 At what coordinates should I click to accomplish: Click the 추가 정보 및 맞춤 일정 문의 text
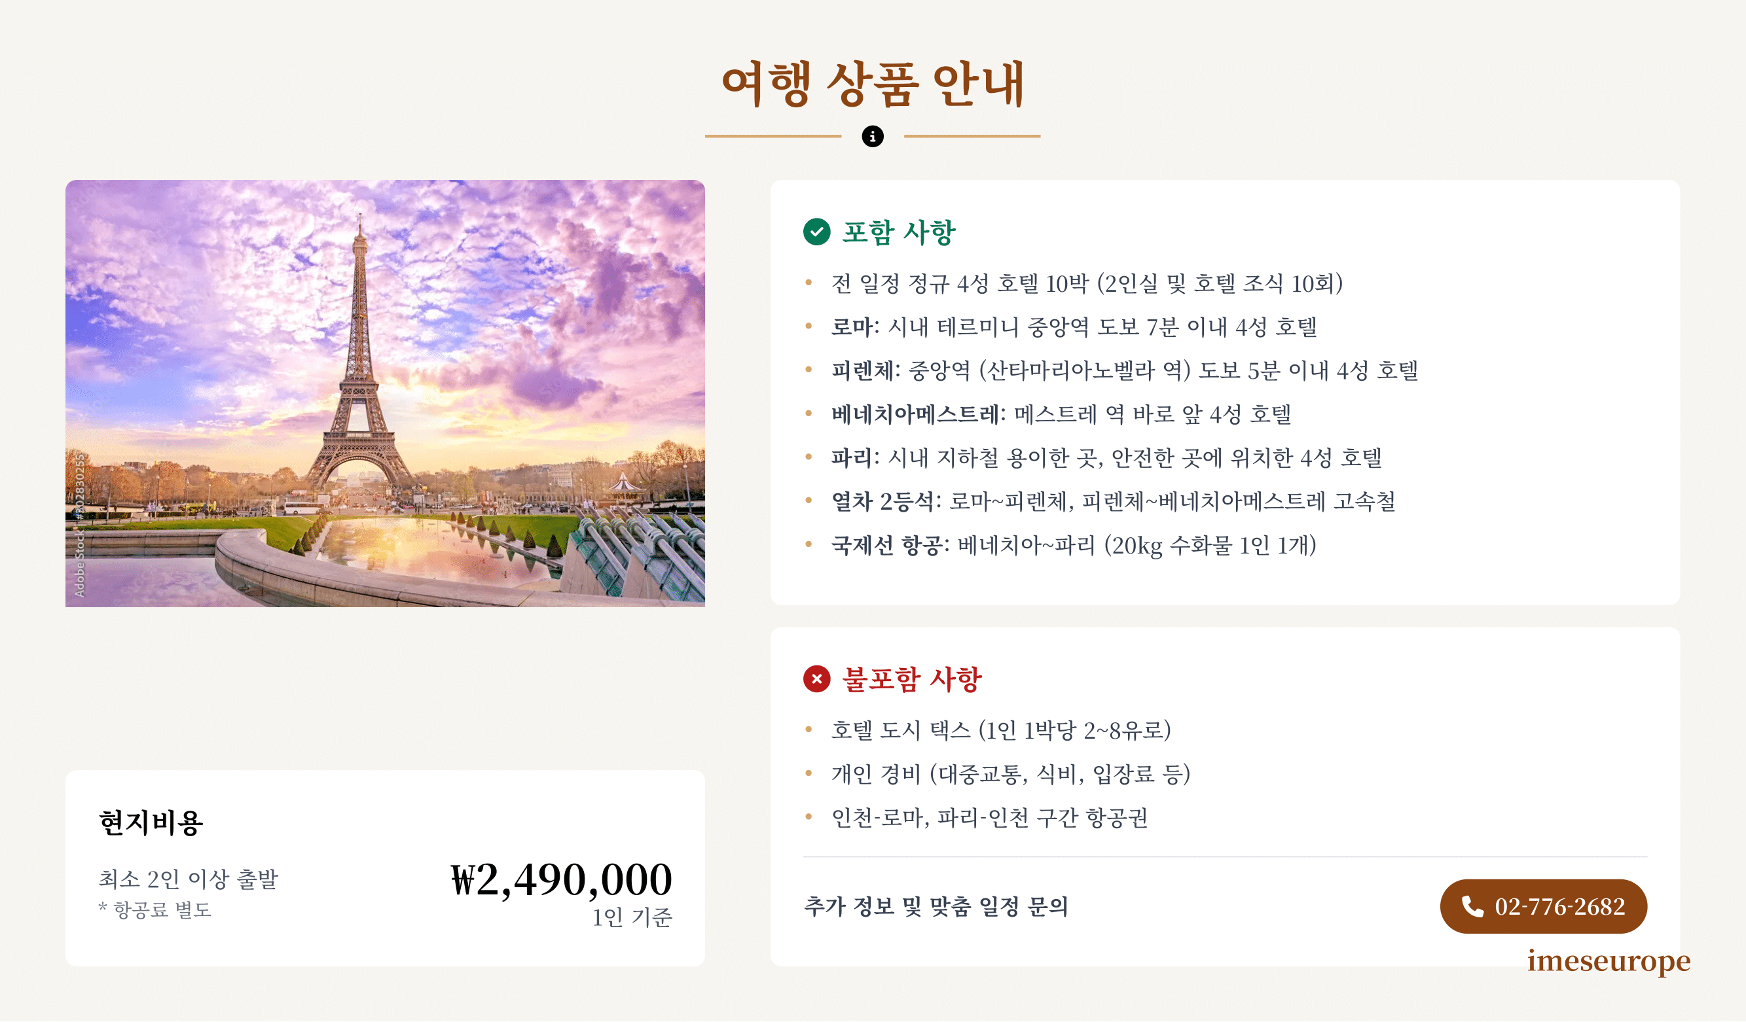pyautogui.click(x=936, y=906)
